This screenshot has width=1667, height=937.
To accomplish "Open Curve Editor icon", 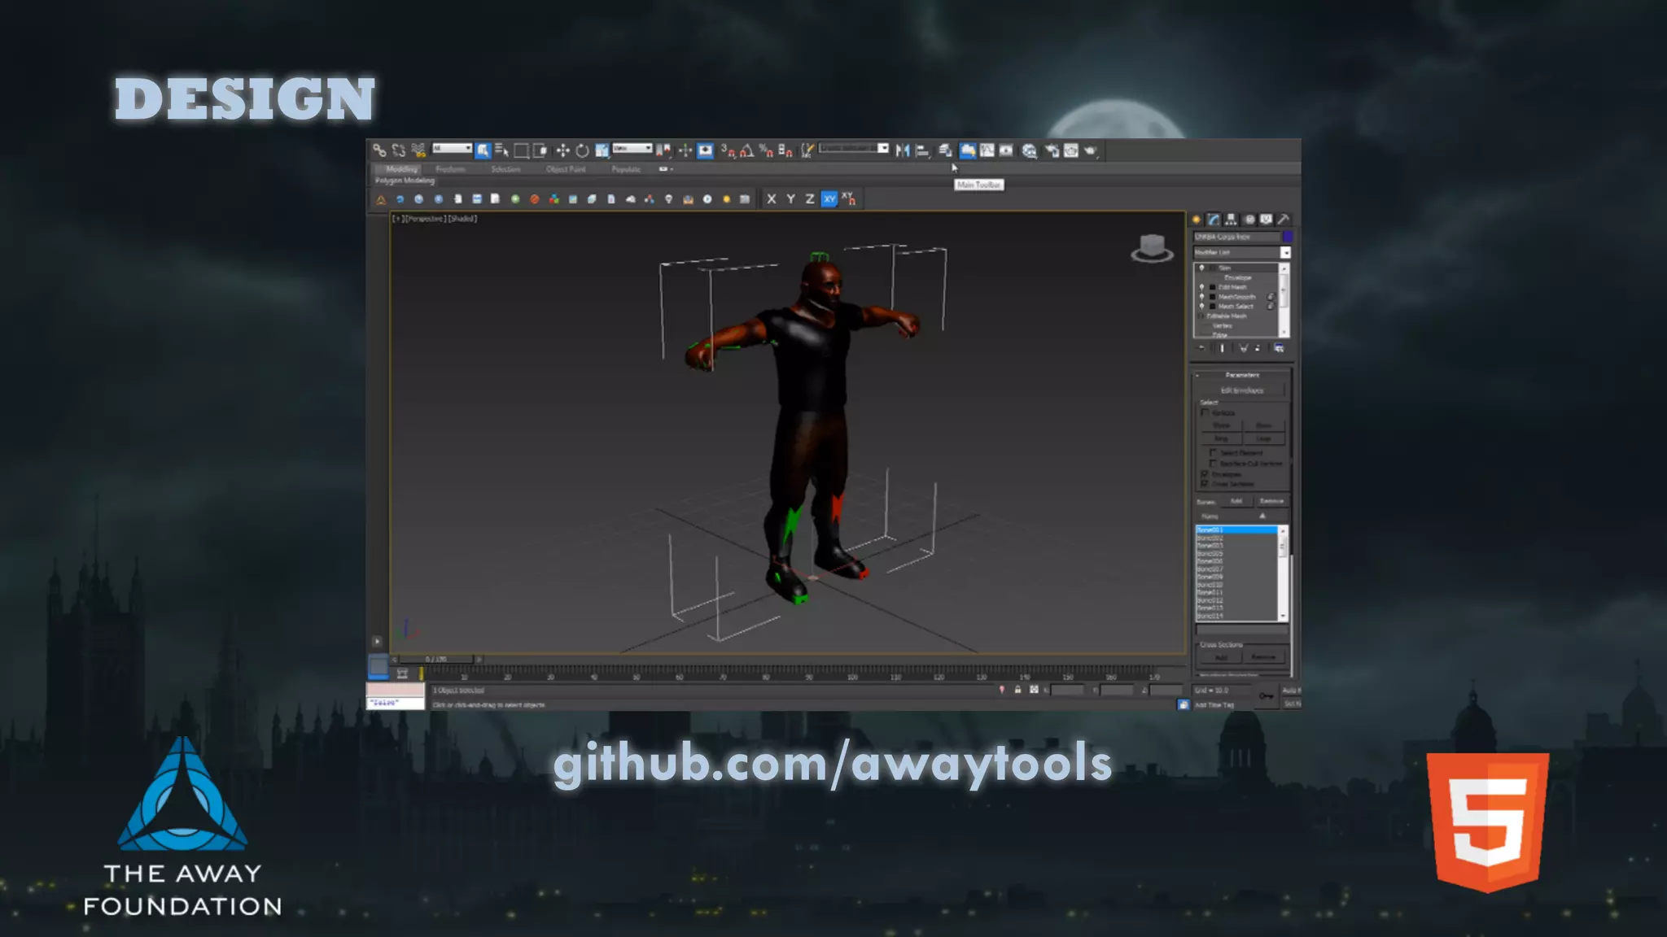I will coord(987,150).
